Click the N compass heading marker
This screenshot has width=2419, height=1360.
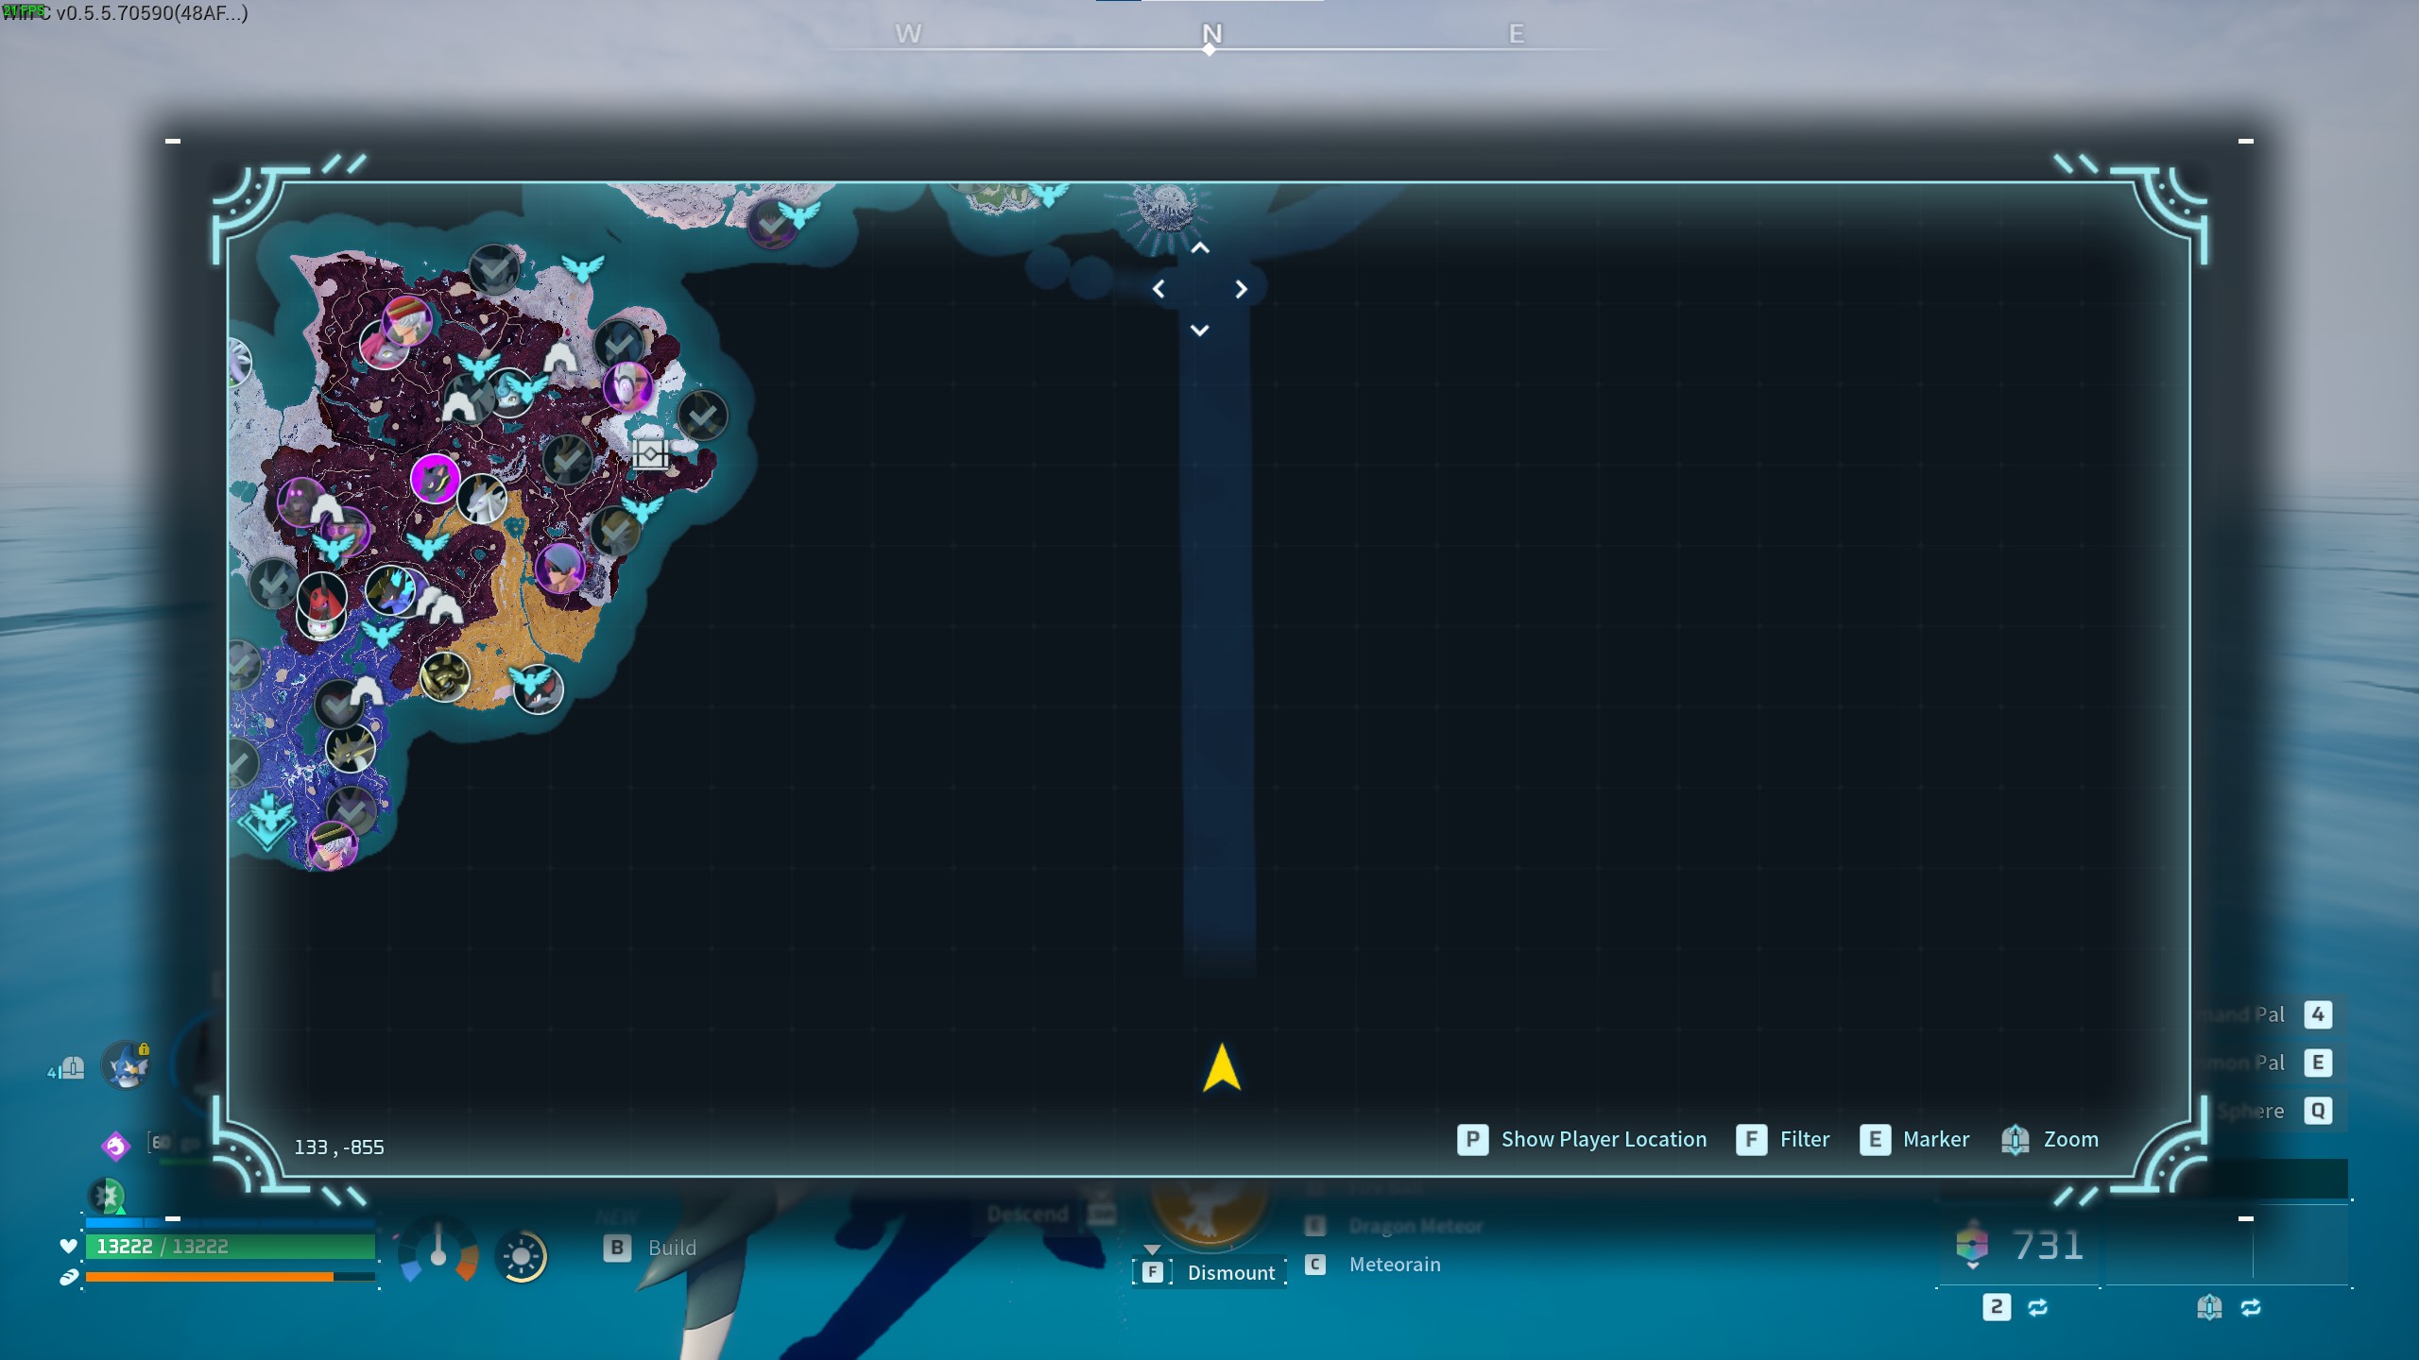(1211, 34)
